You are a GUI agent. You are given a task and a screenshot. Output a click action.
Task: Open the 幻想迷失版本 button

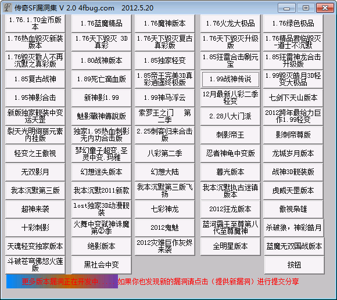pos(102,172)
